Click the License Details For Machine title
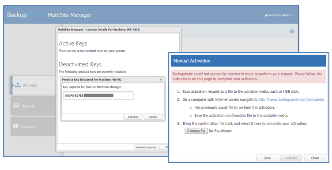 click(98, 30)
